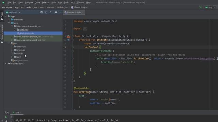The image size is (218, 122).
Task: Click the Android Studio logo icon
Action: click(x=3, y=2)
